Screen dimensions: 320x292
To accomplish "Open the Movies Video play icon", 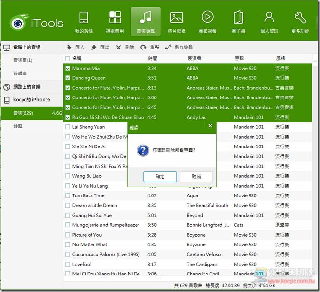I will (207, 17).
